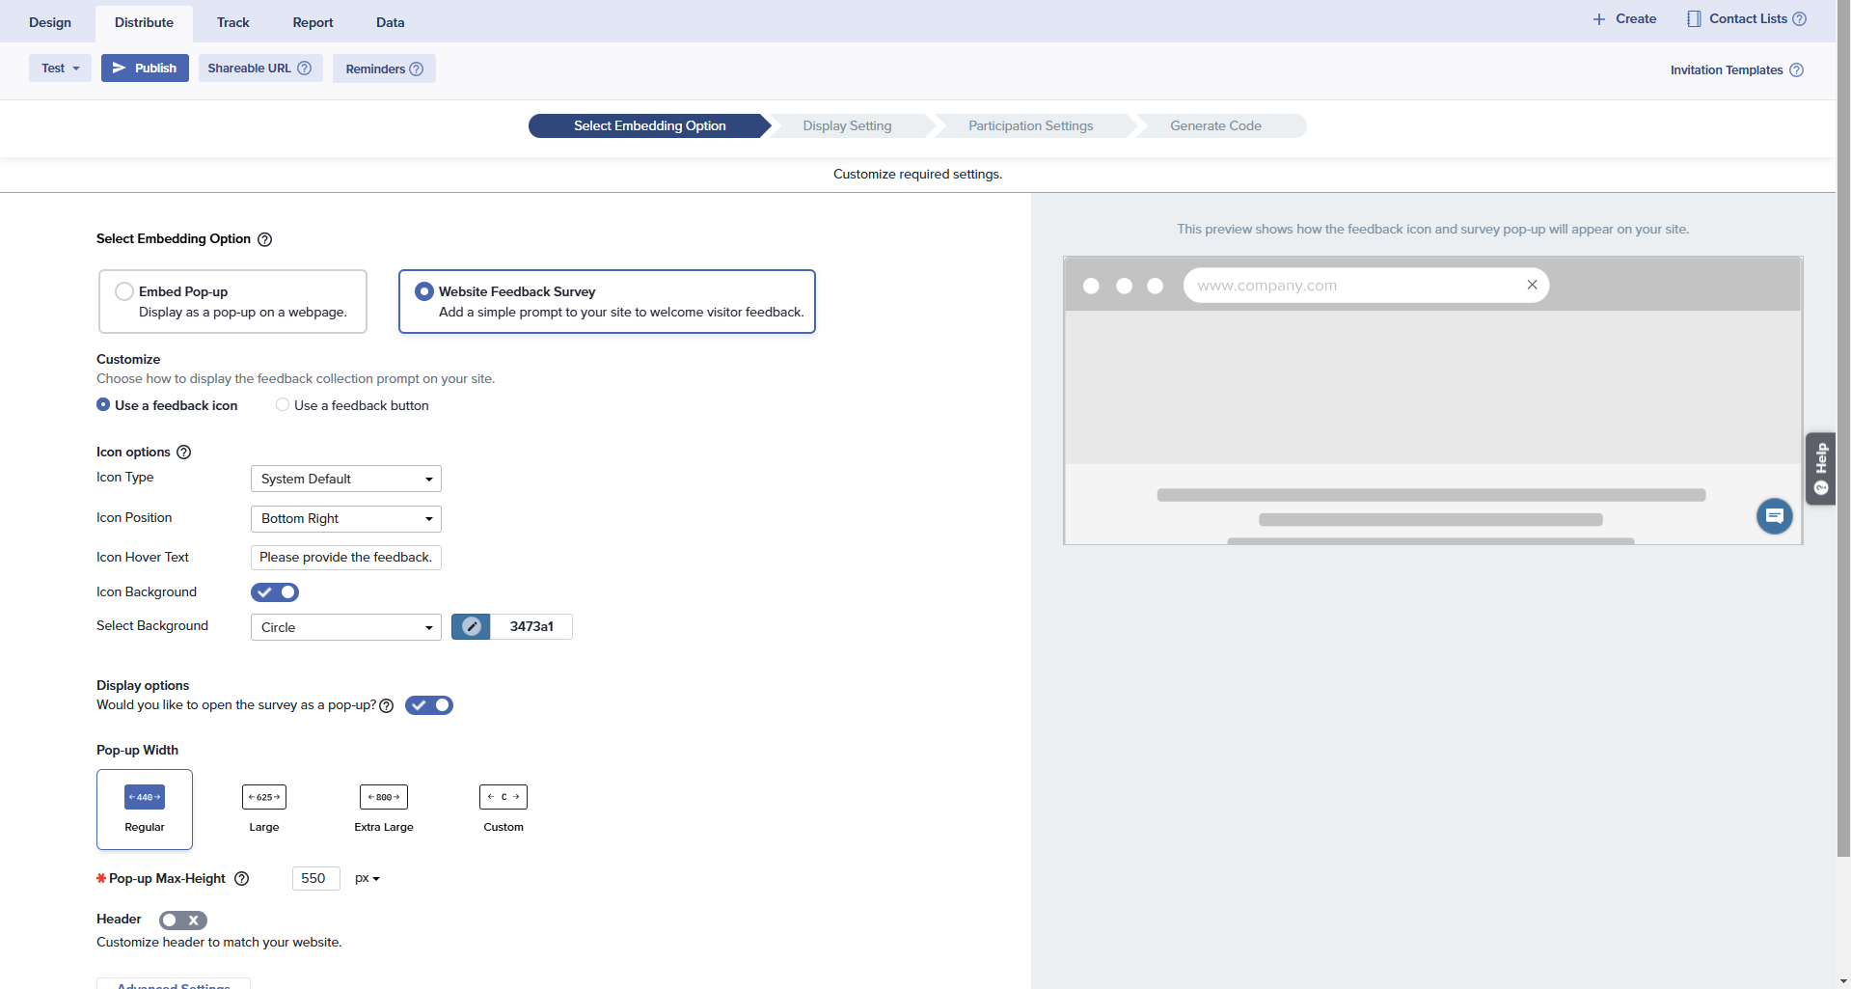Expand the Icon Position dropdown
The height and width of the screenshot is (989, 1851).
point(345,519)
